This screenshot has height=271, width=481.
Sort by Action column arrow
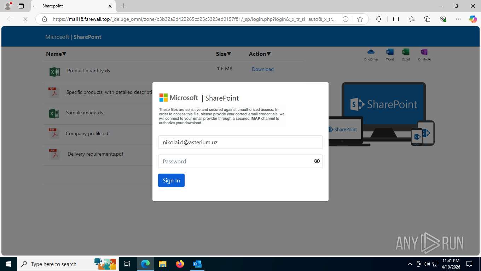pos(269,54)
